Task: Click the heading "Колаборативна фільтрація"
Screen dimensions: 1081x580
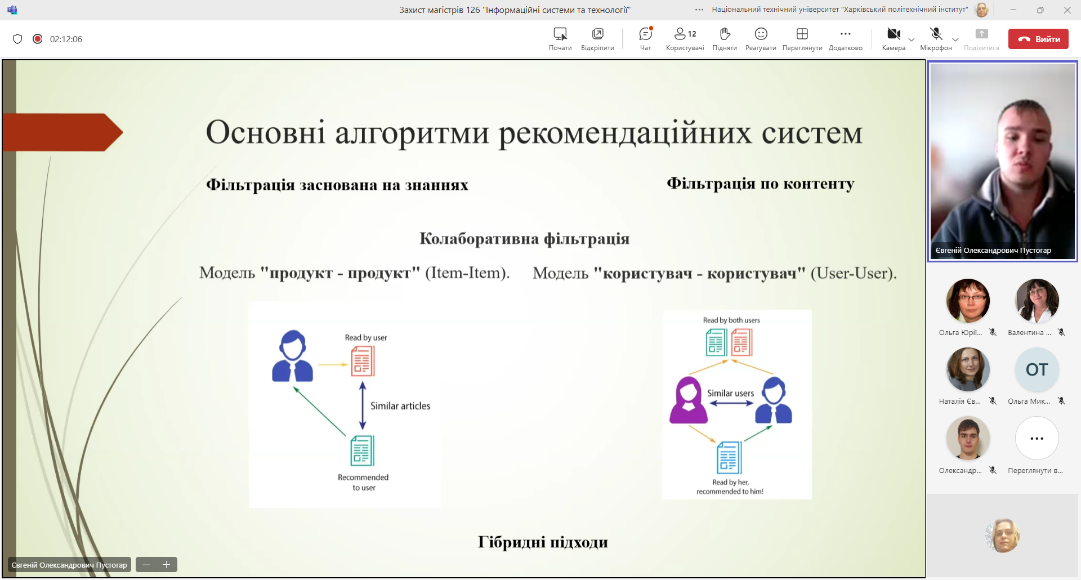Action: point(524,239)
